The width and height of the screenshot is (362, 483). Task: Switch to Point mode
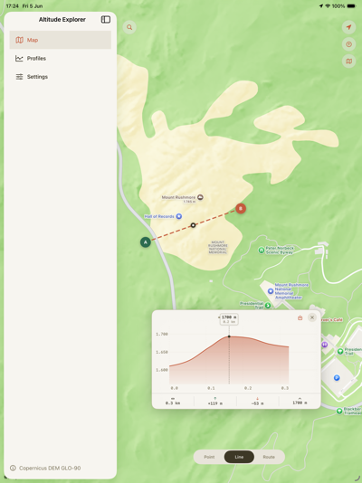(209, 457)
